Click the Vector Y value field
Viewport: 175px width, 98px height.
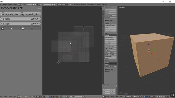tap(109, 92)
